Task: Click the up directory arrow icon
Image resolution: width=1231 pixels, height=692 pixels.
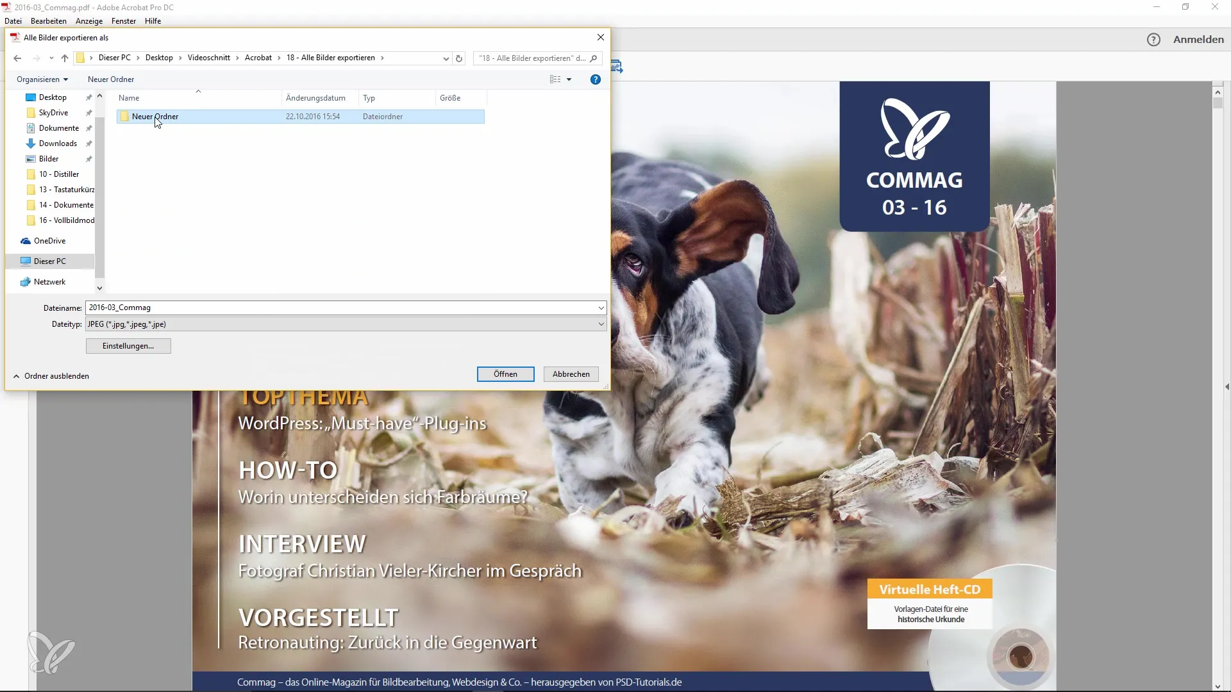Action: tap(64, 58)
